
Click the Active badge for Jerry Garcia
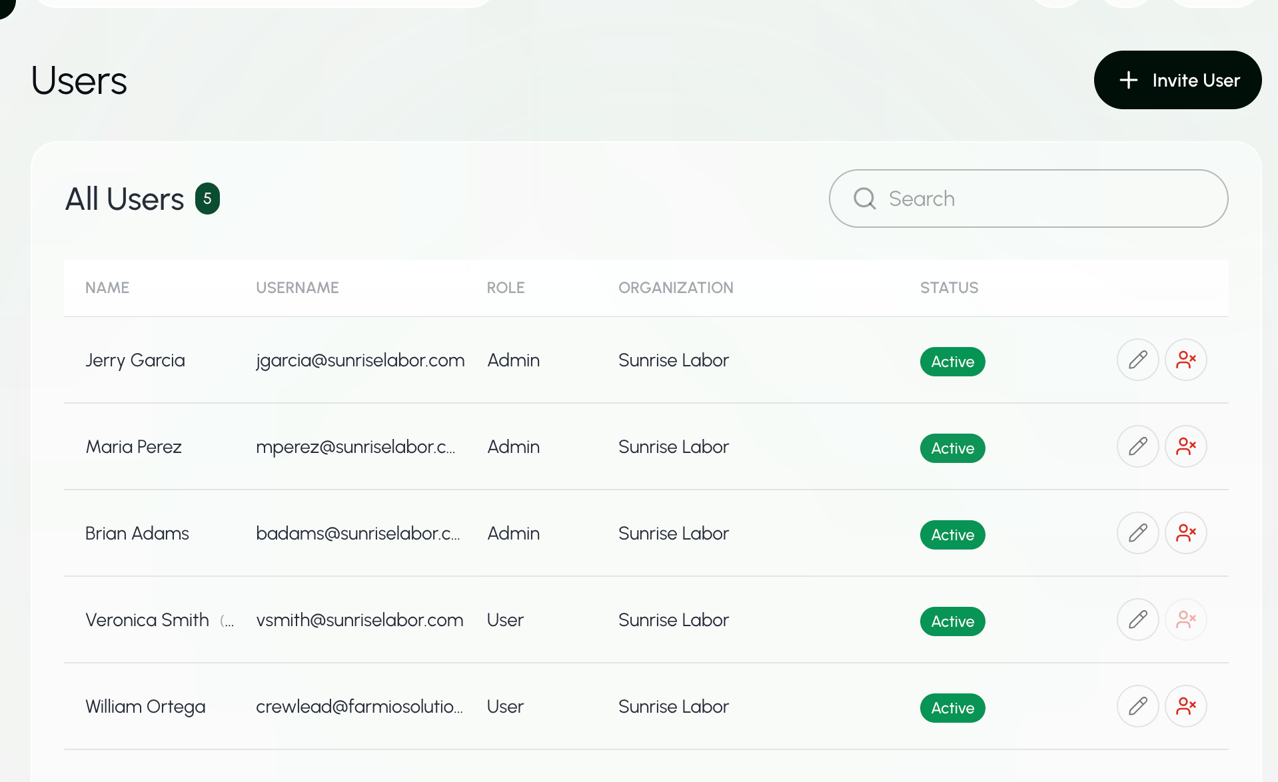coord(952,362)
